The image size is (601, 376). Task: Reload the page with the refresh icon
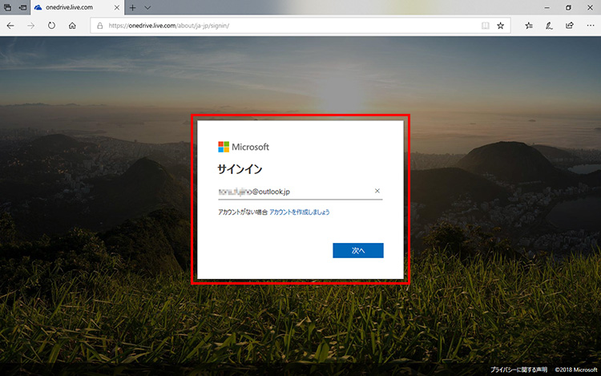point(51,26)
